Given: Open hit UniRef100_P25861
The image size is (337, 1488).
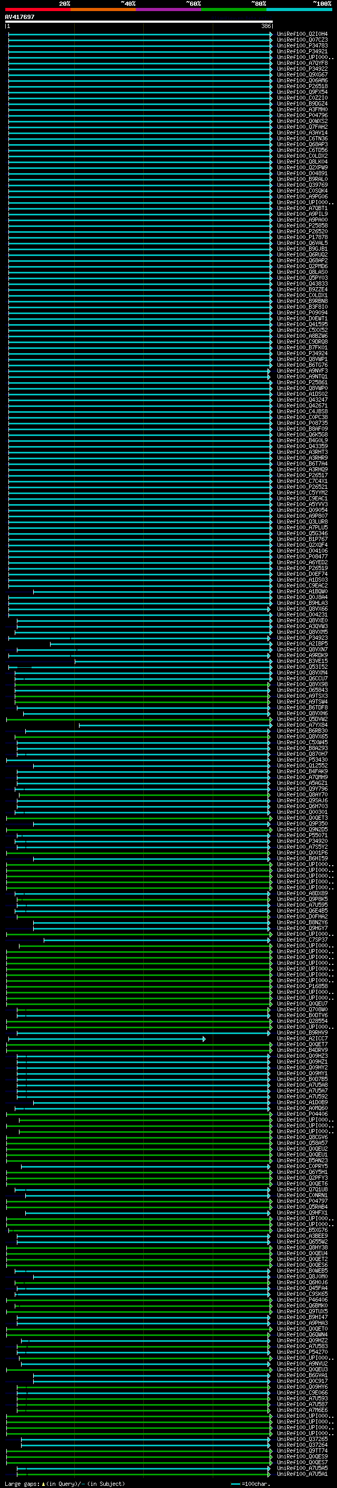Looking at the screenshot, I should [302, 382].
